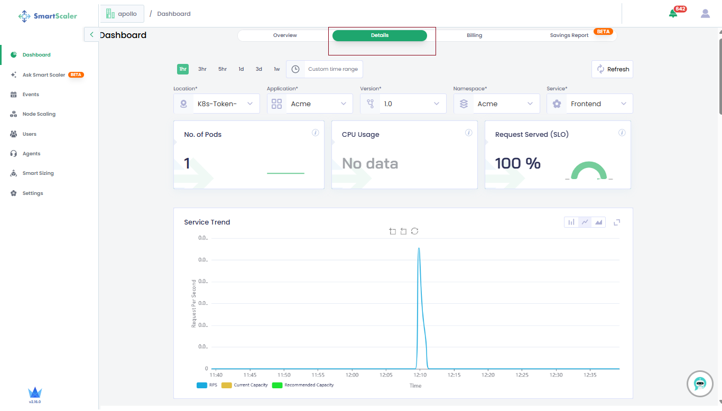Click info icon on CPU Usage card
The width and height of the screenshot is (722, 411).
tap(469, 133)
